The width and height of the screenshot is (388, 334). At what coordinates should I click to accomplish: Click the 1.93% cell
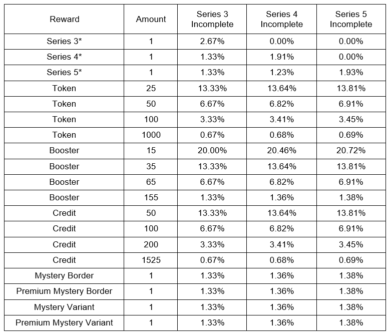[350, 73]
